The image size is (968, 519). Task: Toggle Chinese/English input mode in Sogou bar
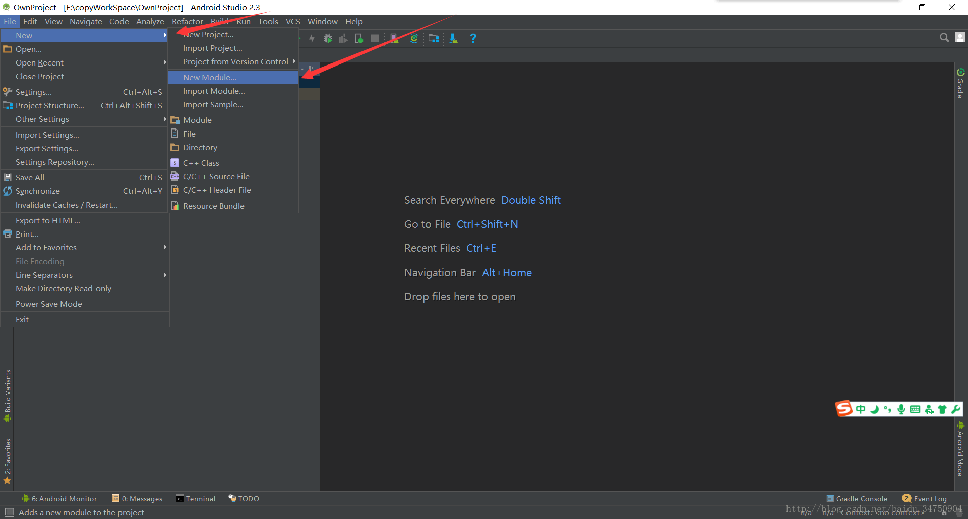point(861,409)
